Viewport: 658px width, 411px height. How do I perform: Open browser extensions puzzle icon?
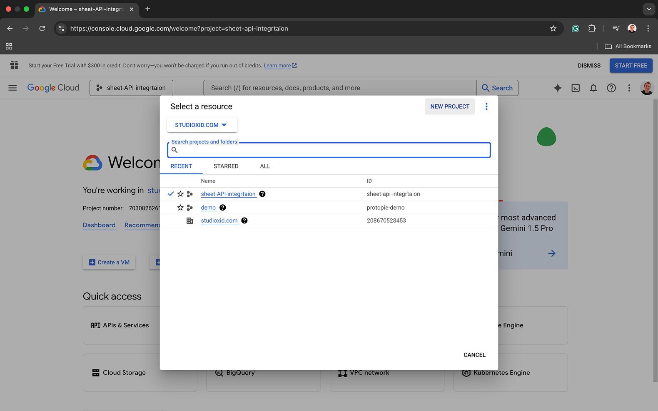(592, 28)
